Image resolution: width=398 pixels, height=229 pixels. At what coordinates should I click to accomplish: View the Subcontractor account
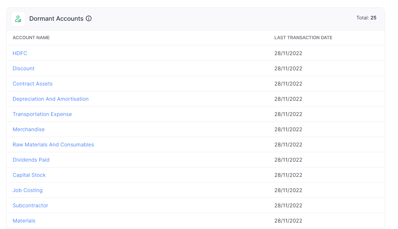click(x=30, y=205)
